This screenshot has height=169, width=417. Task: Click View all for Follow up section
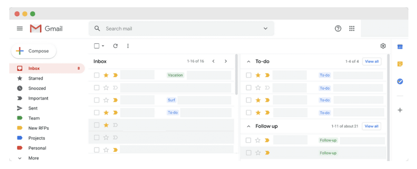point(372,126)
